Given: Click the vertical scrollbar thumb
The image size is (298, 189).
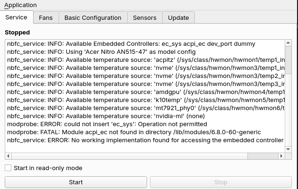Looking at the screenshot, I should click(288, 60).
